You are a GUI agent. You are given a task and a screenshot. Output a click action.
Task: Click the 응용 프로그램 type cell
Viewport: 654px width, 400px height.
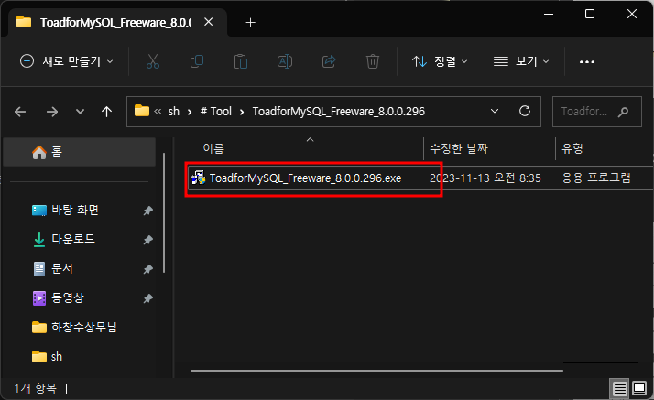pos(596,178)
